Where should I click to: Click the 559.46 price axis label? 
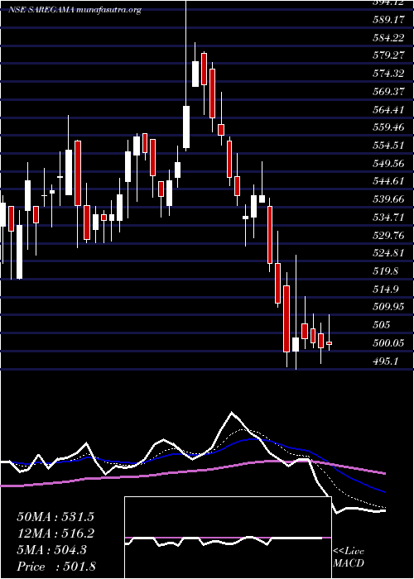388,127
